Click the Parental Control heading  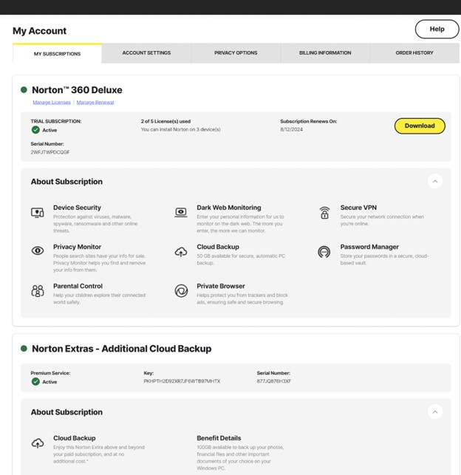click(78, 286)
